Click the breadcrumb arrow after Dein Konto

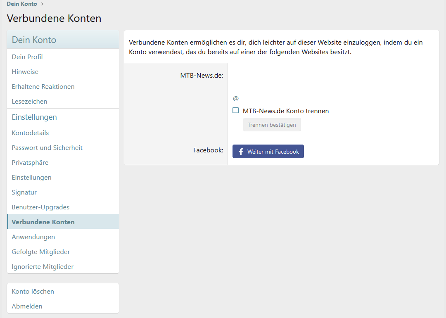pos(42,4)
